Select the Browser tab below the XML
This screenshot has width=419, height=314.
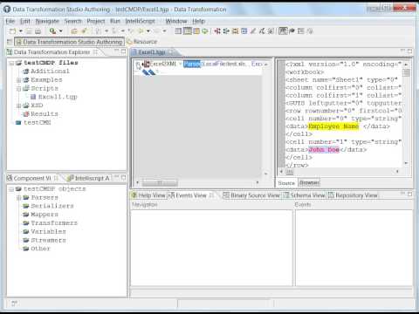tap(309, 183)
